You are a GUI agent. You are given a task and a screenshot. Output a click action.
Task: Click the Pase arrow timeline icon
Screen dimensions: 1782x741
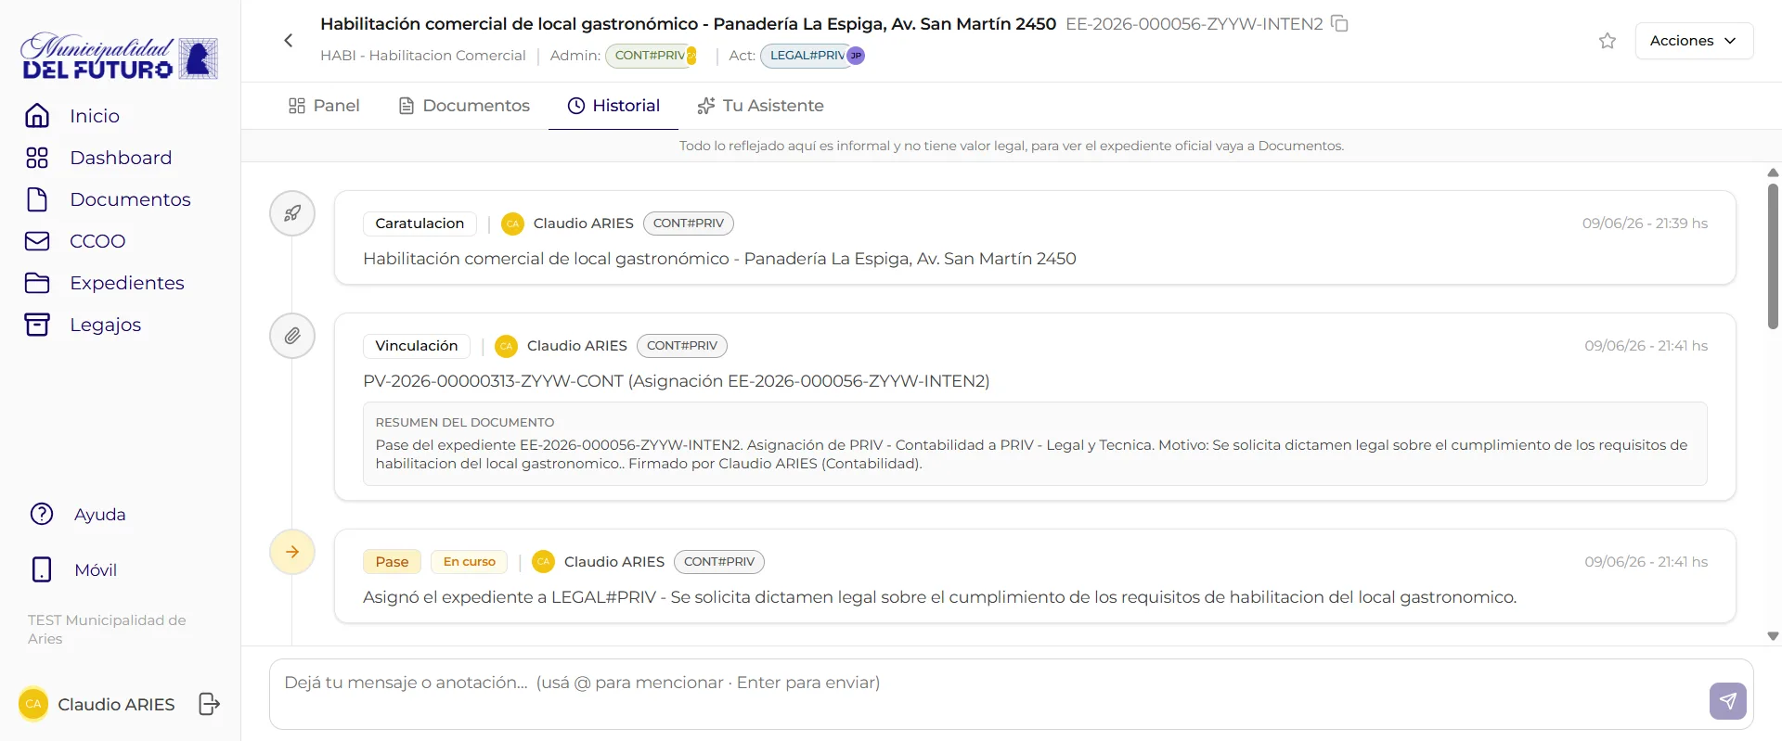(292, 552)
